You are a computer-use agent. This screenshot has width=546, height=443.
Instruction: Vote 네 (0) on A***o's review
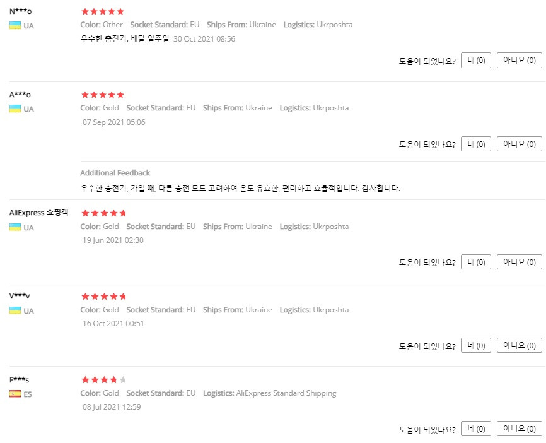pyautogui.click(x=475, y=144)
